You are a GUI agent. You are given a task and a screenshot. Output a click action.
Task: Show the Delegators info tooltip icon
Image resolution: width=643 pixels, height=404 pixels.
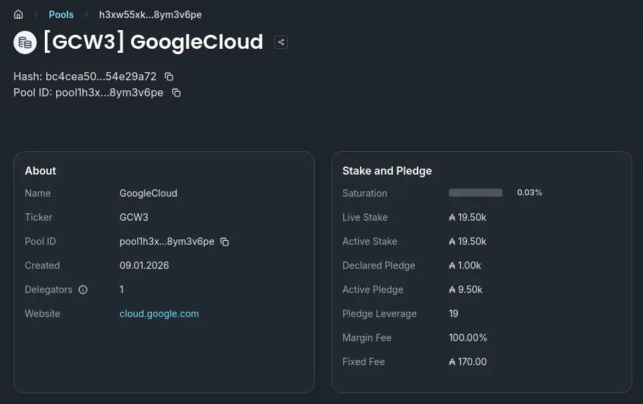[83, 290]
